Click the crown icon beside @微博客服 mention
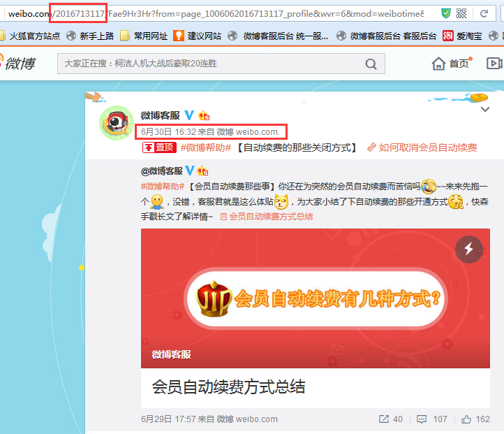Viewport: 504px width, 434px height. click(203, 171)
